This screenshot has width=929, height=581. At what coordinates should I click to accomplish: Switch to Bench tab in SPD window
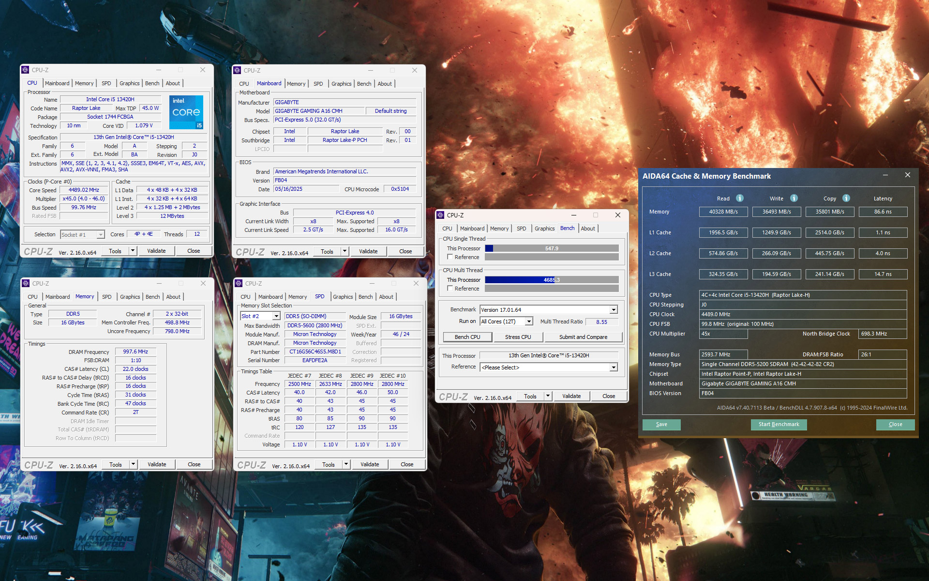pyautogui.click(x=365, y=297)
